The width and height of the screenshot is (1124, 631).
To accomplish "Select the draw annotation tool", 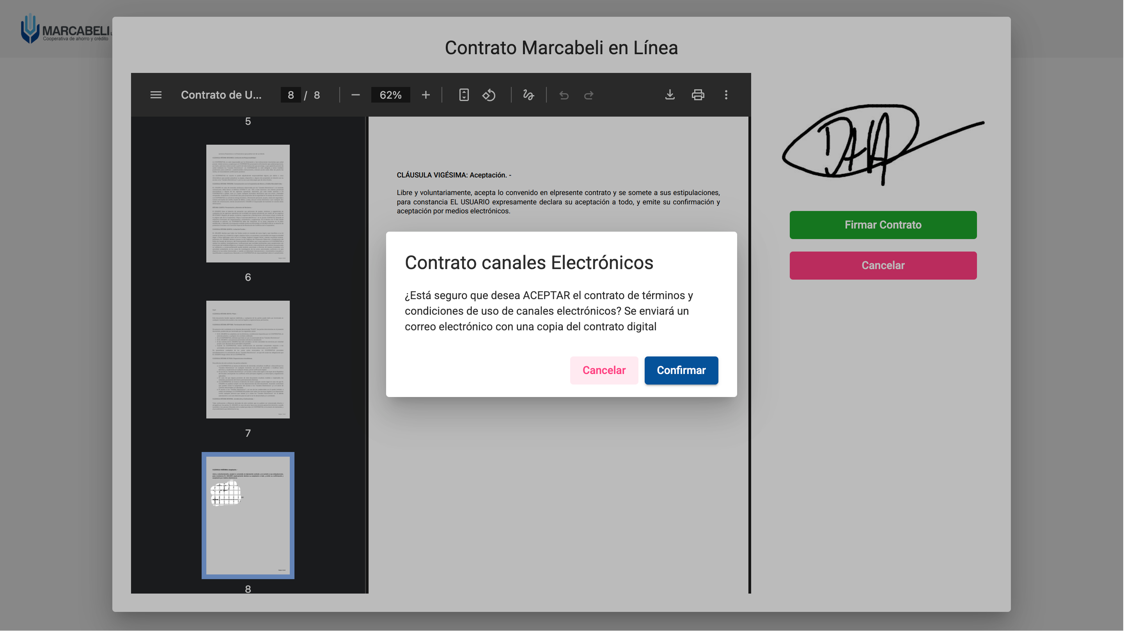I will tap(528, 95).
